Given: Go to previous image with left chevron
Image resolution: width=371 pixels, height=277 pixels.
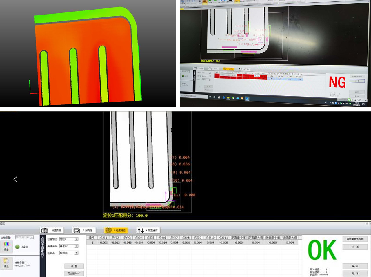Looking at the screenshot, I should tap(15, 180).
